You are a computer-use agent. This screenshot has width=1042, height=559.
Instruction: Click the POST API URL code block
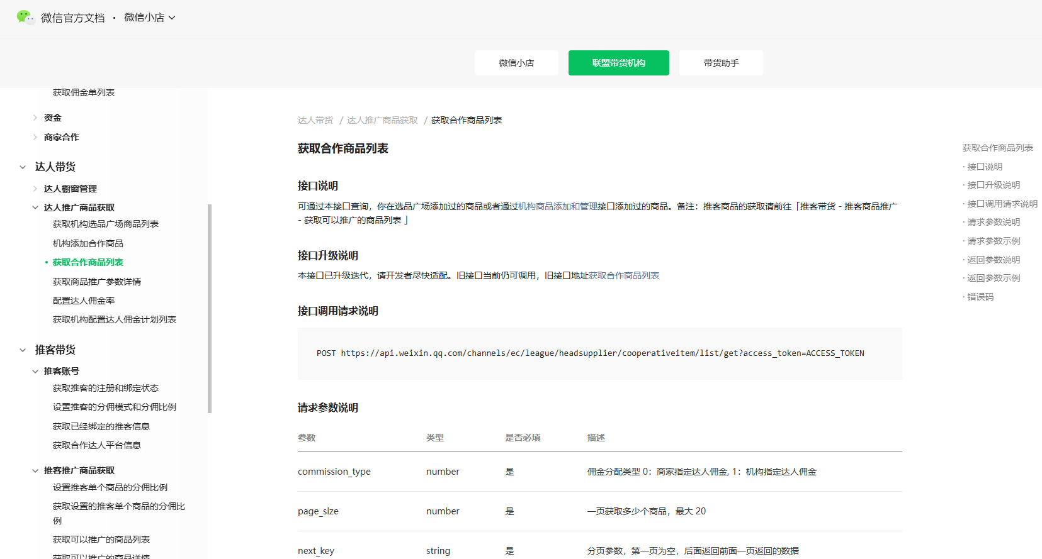pos(599,353)
